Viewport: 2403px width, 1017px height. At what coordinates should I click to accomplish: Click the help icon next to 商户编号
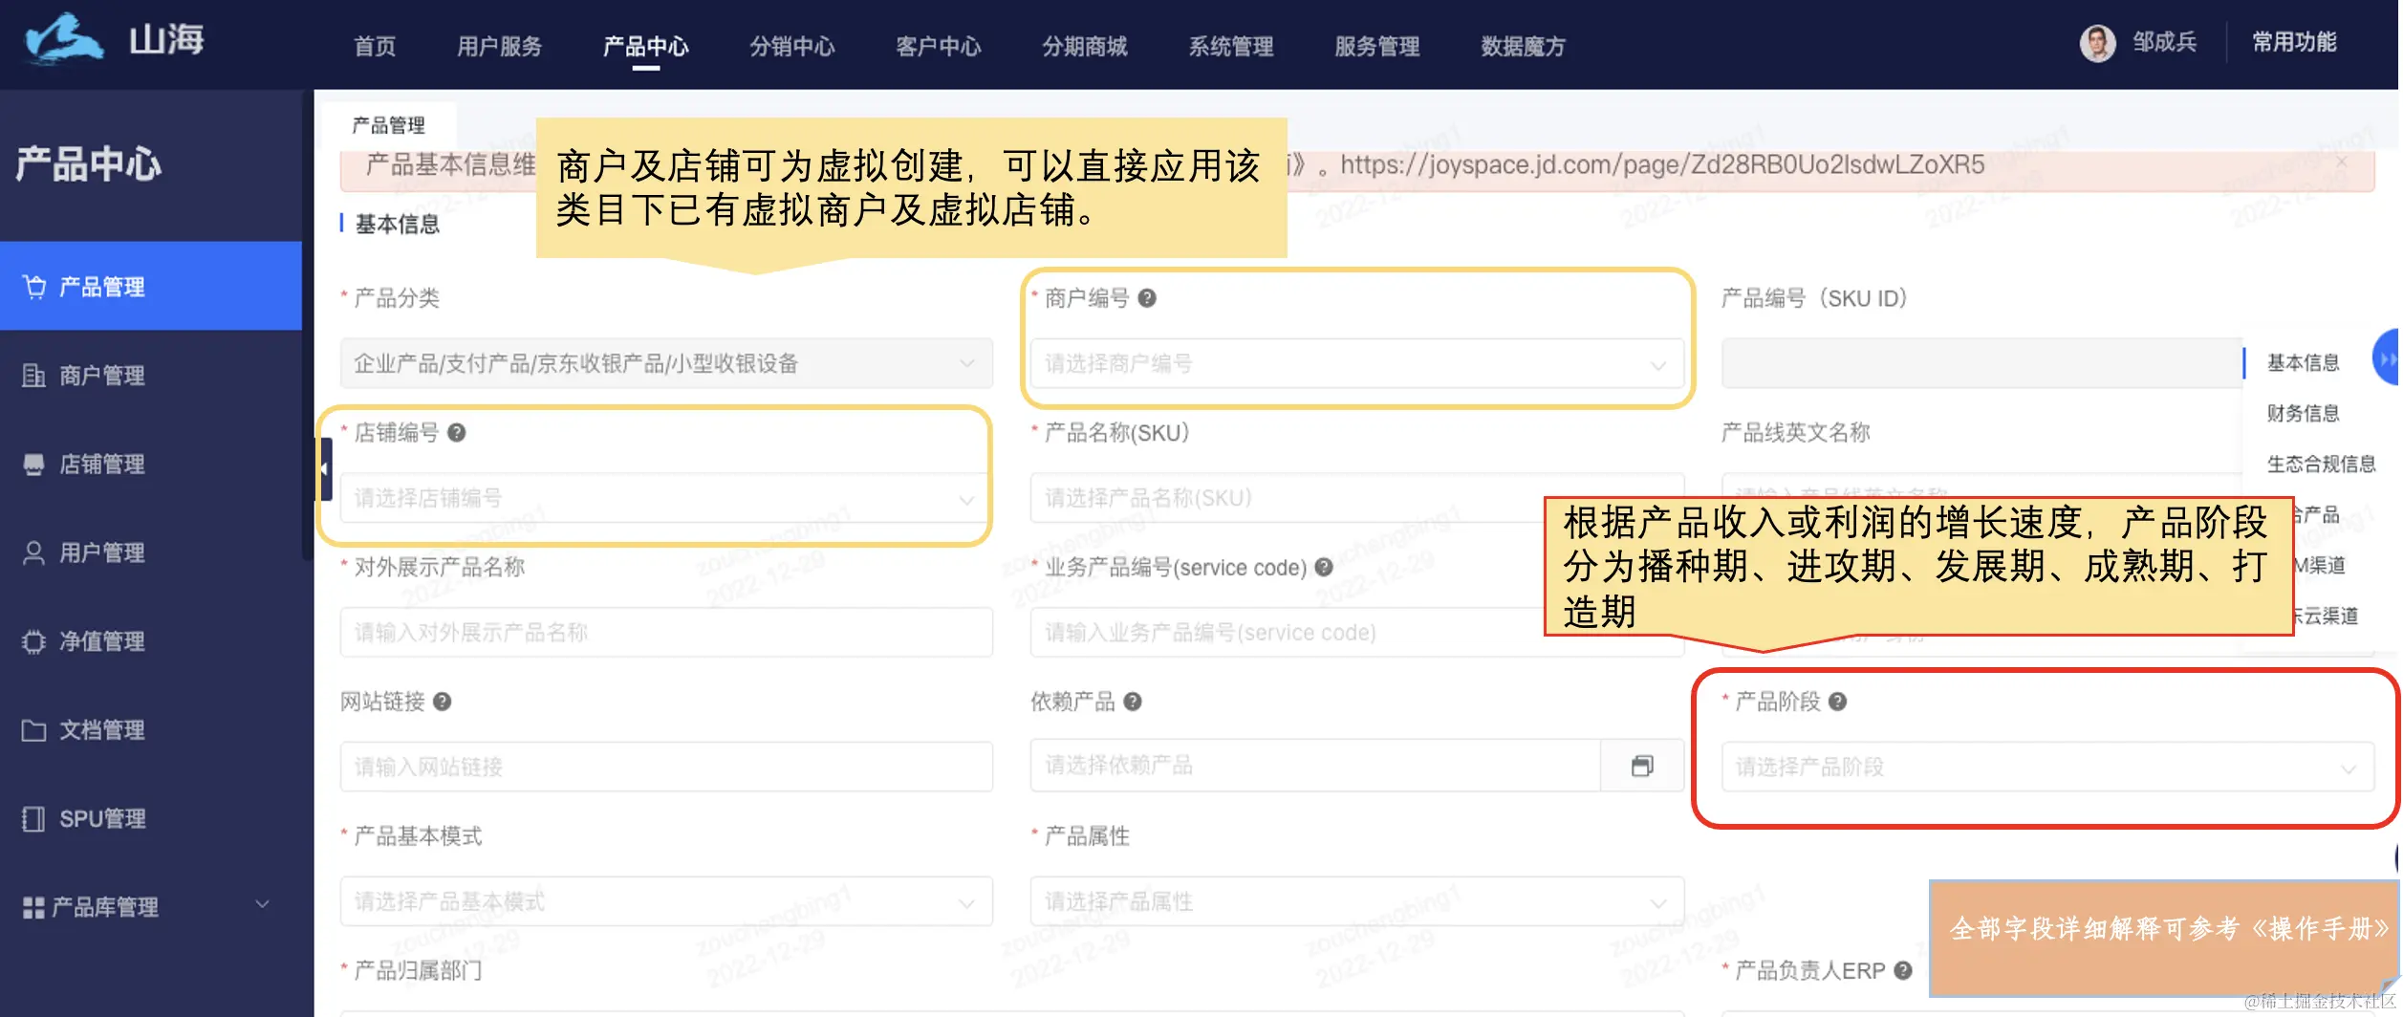tap(1149, 298)
